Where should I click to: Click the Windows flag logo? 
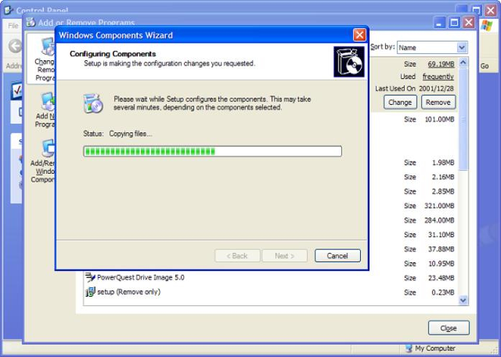(486, 25)
